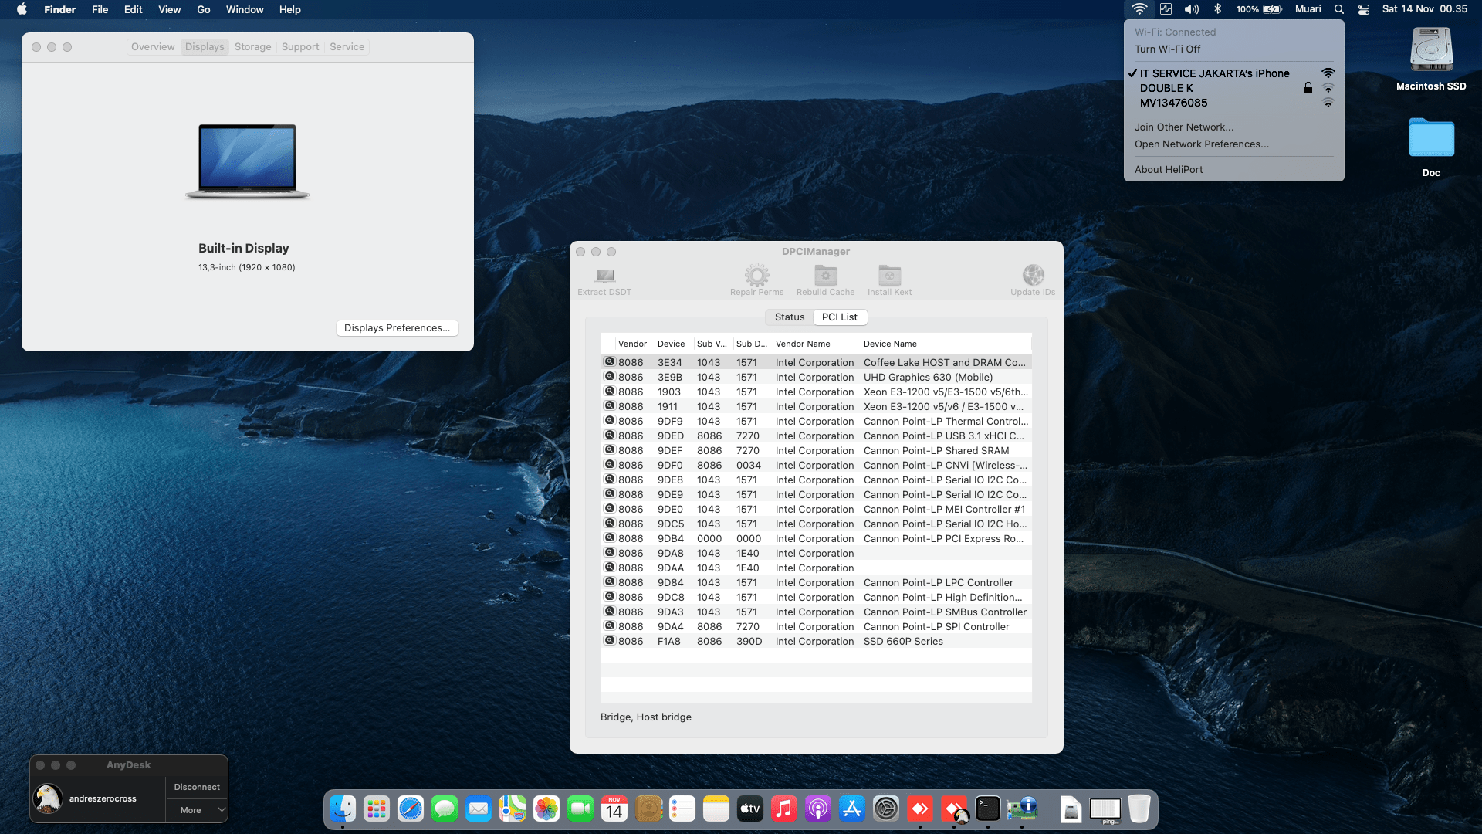
Task: Click lookup icon for UHD Graphics 630 row
Action: click(x=610, y=377)
